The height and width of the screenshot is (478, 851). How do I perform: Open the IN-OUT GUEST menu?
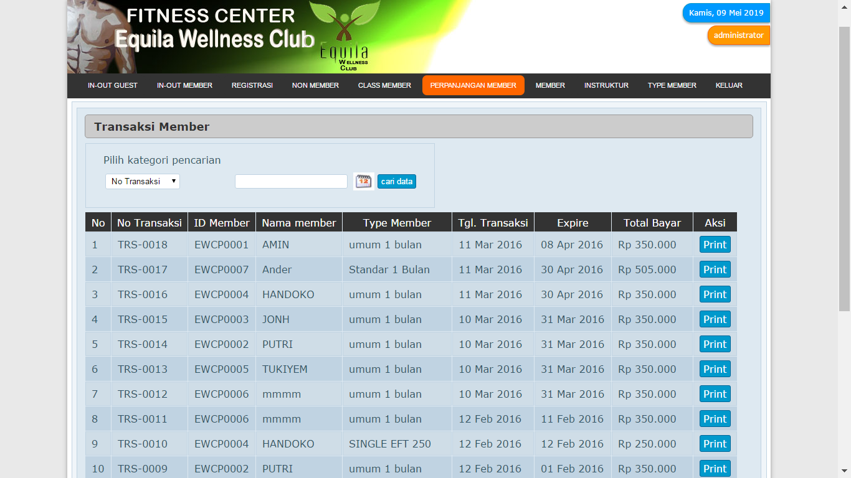click(x=113, y=85)
